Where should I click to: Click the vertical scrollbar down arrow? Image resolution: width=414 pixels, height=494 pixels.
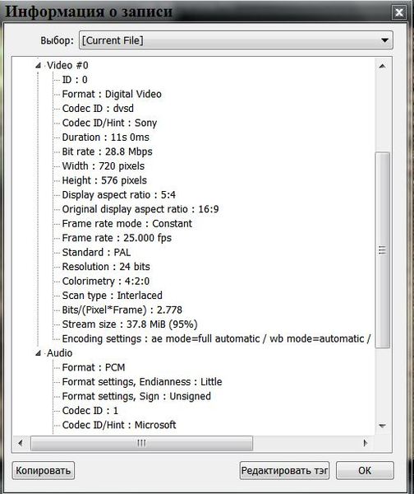pos(382,426)
